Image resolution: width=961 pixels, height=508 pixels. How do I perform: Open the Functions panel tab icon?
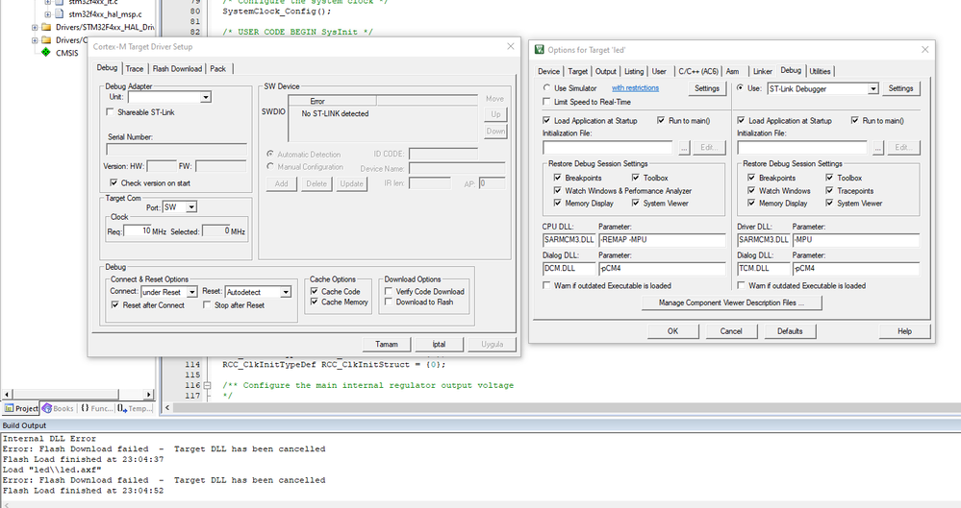tap(85, 408)
